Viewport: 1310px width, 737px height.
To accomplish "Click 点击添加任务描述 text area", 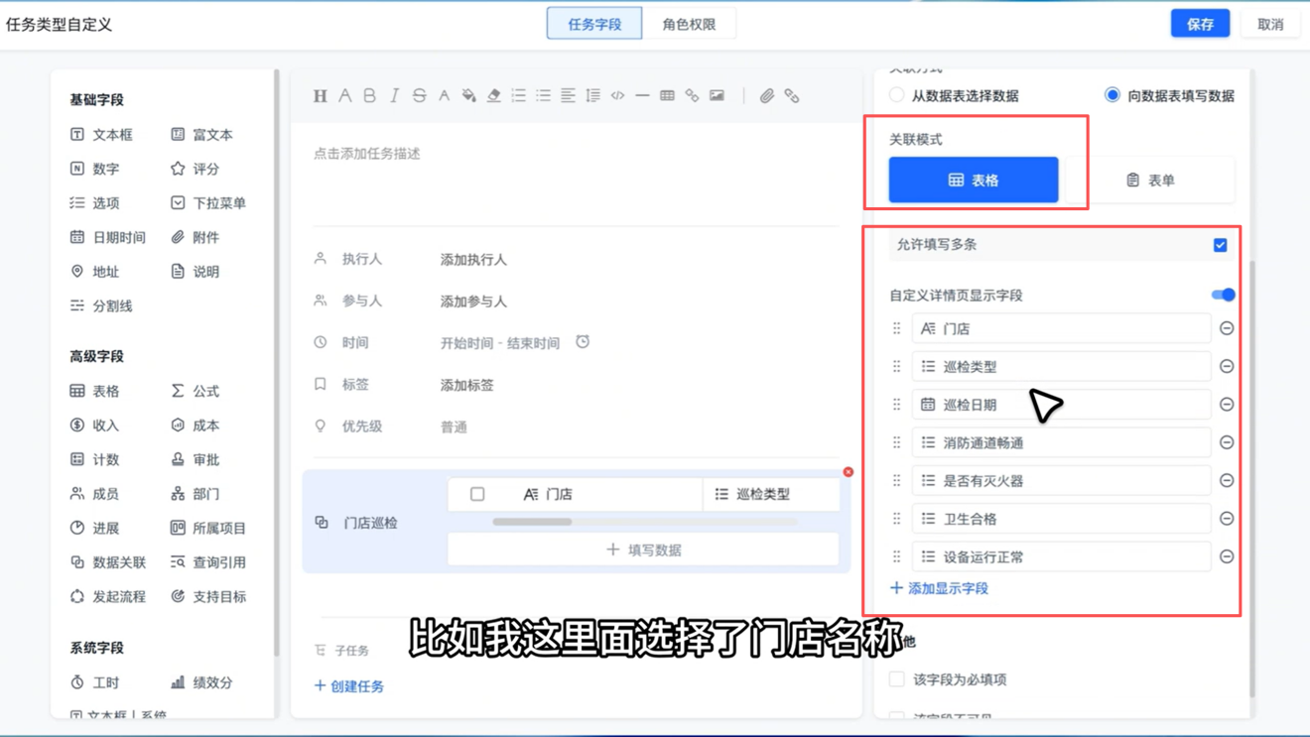I will 367,154.
